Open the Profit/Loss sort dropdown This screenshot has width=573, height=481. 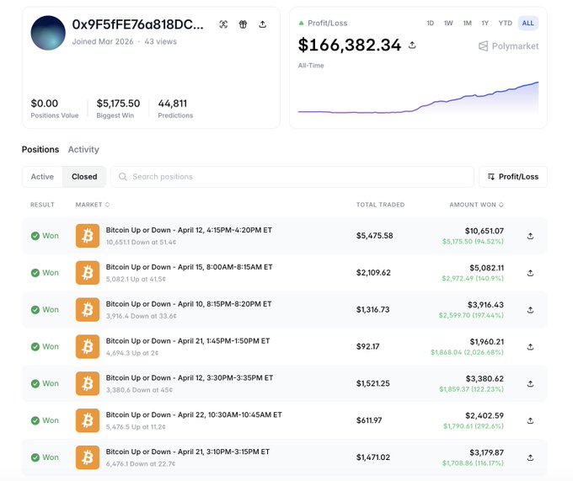pyautogui.click(x=513, y=177)
